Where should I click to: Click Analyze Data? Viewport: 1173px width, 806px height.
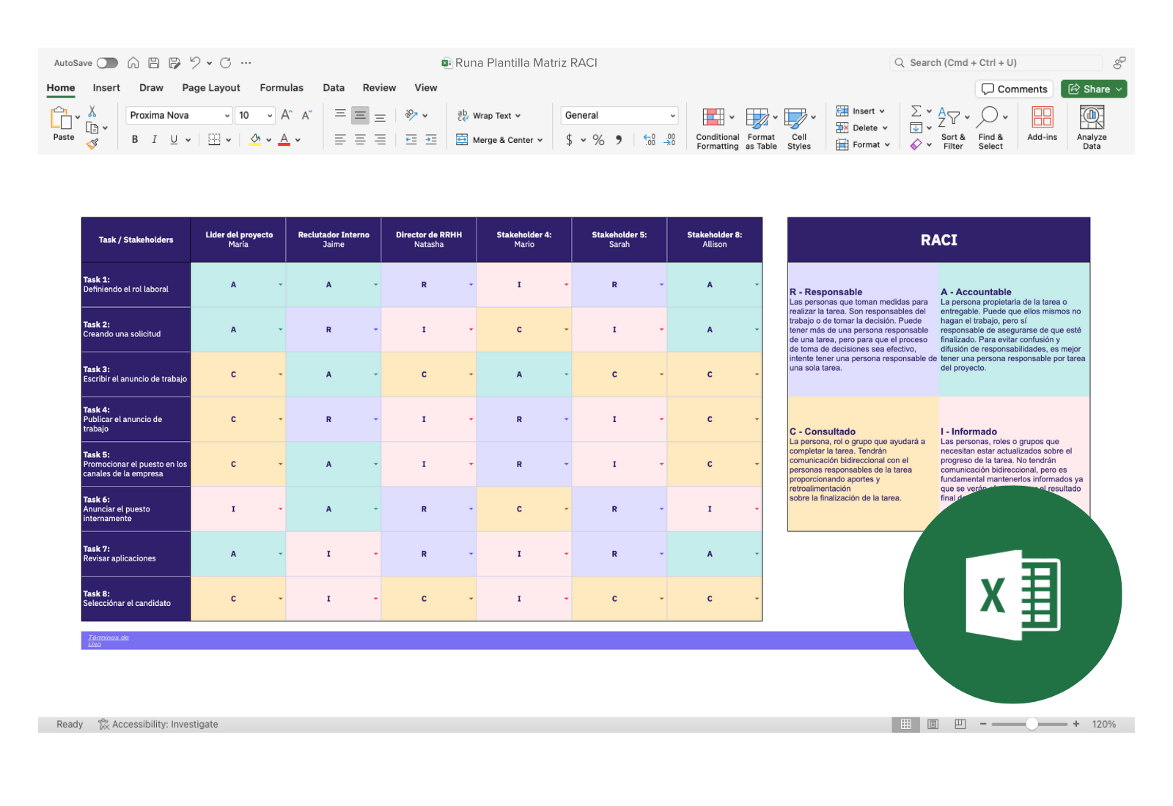(1092, 127)
